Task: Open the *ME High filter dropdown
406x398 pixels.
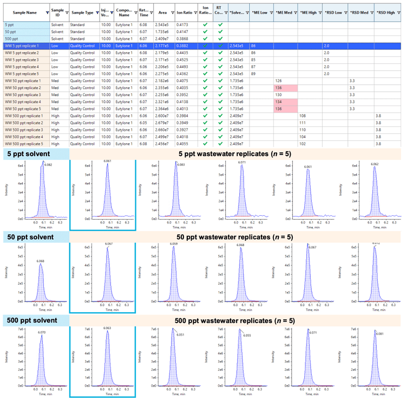Action: point(319,11)
